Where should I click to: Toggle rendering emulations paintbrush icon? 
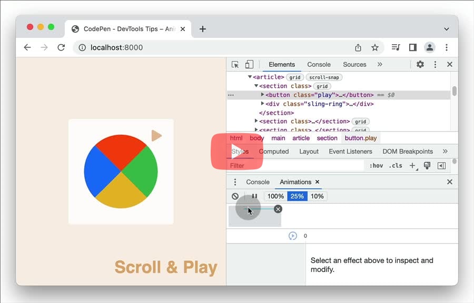pos(427,165)
